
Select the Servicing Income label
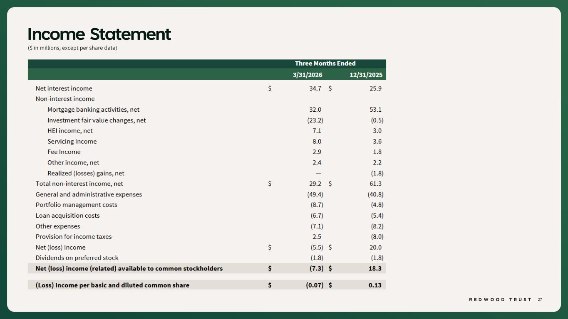tap(72, 142)
